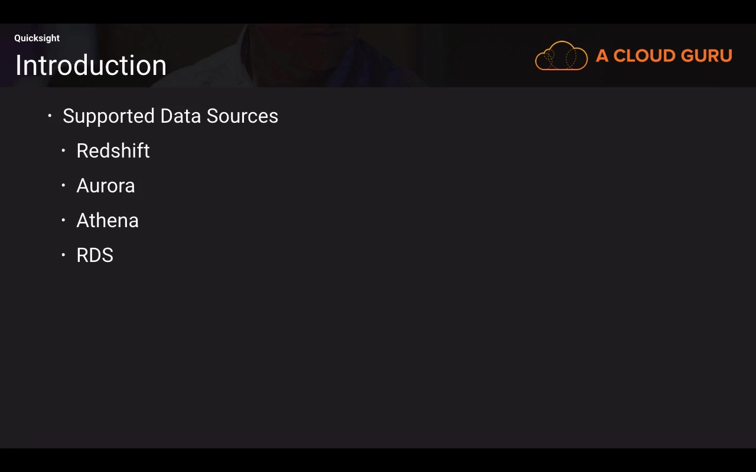Select the RDS list item
Viewport: 756px width, 472px height.
point(94,255)
